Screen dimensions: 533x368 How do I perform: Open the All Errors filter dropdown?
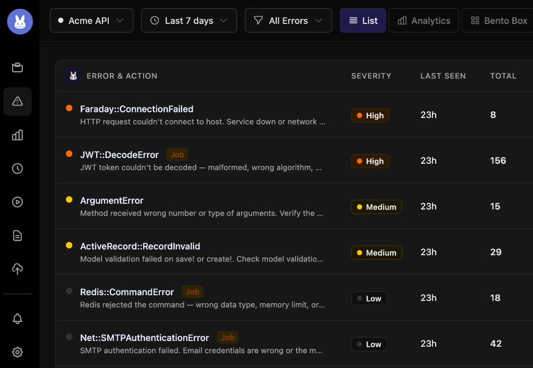[x=288, y=21]
